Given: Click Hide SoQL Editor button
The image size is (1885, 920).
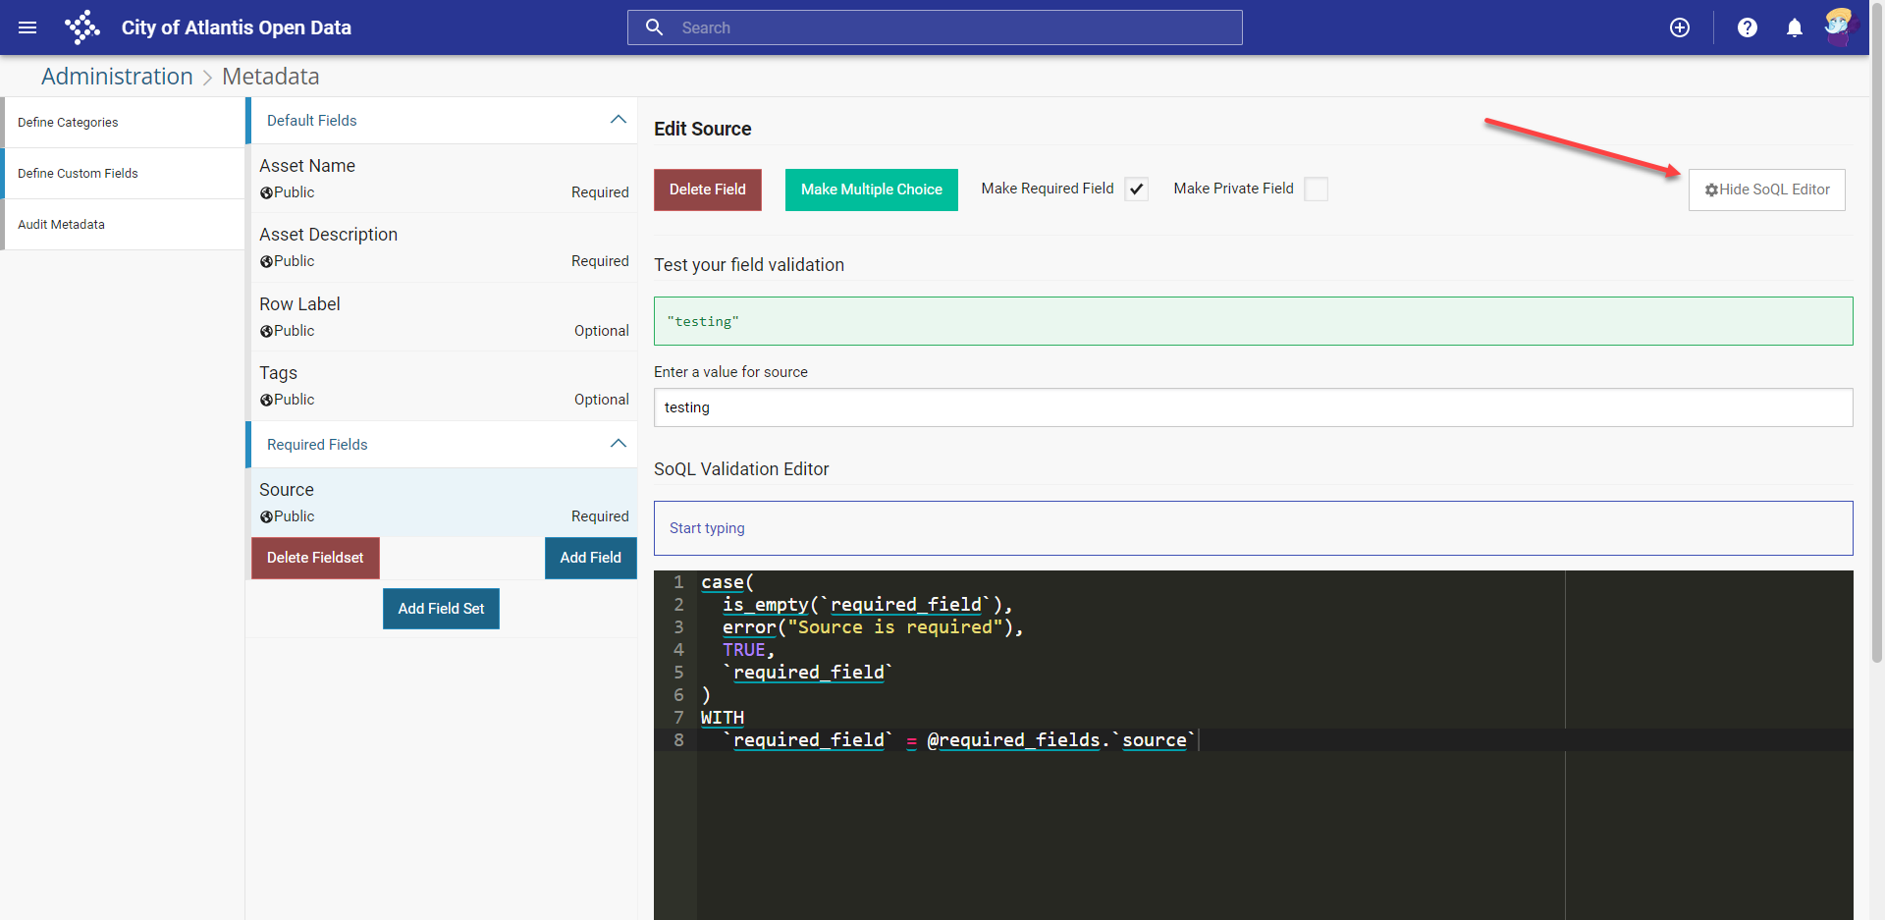Looking at the screenshot, I should pos(1767,189).
